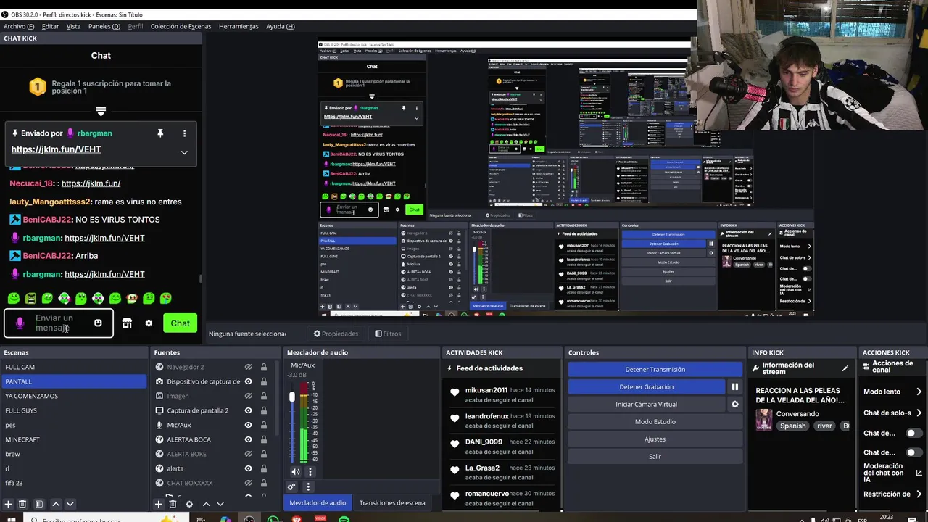Expand the Restricción de option

[919, 494]
